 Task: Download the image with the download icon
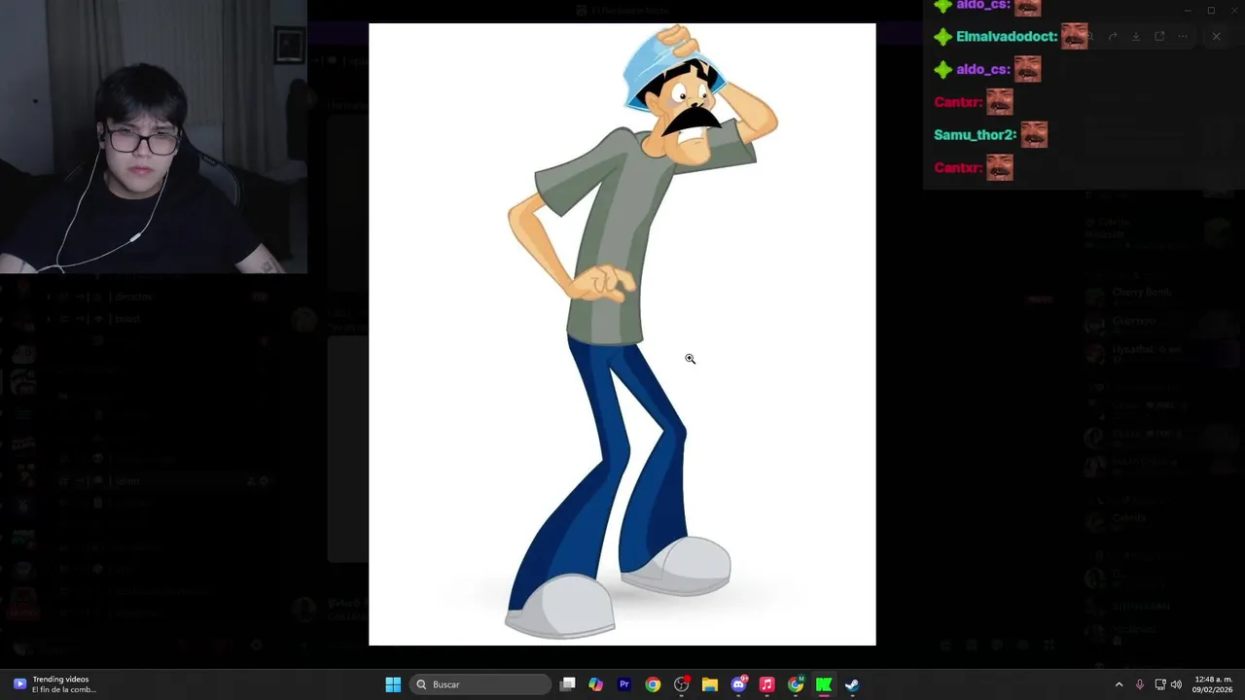coord(1135,37)
